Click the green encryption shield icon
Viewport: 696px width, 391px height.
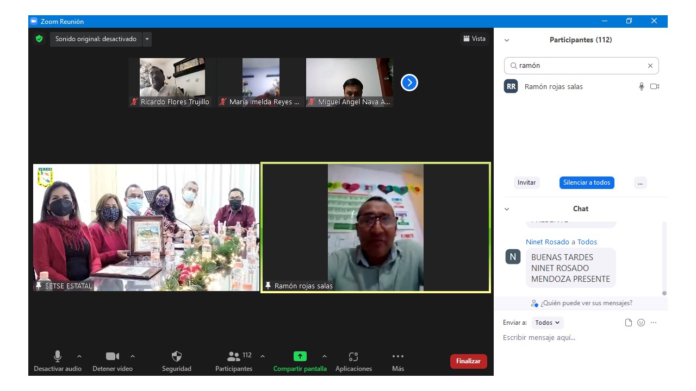39,39
